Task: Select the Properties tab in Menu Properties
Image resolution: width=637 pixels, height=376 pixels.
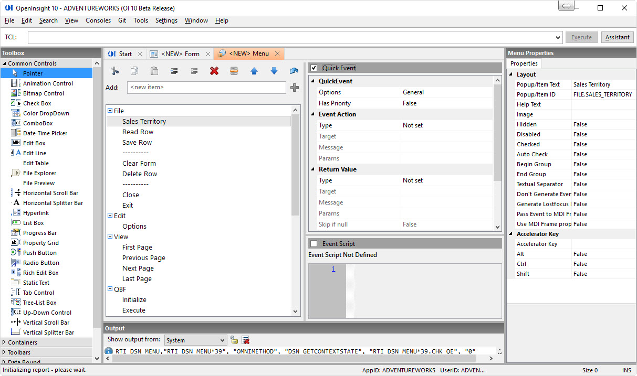Action: (x=524, y=63)
